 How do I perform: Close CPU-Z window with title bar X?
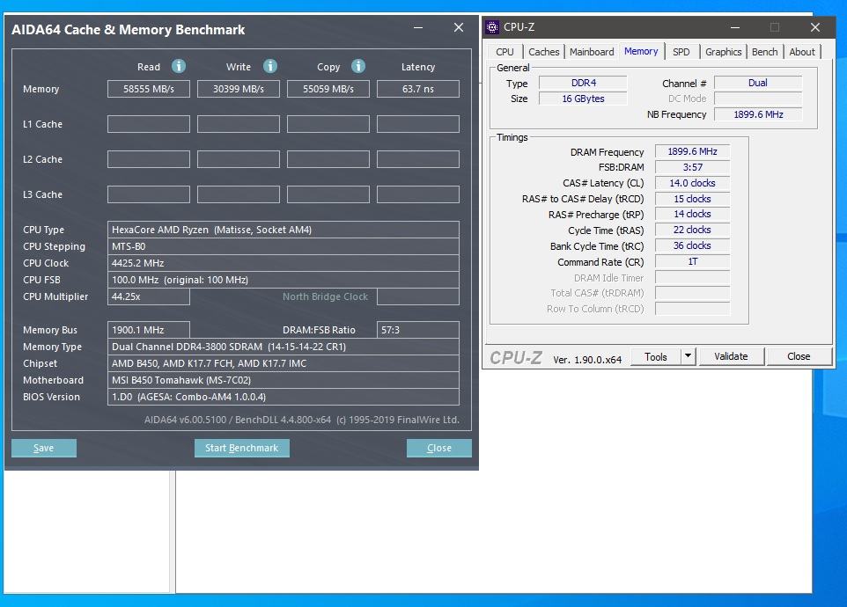coord(815,27)
